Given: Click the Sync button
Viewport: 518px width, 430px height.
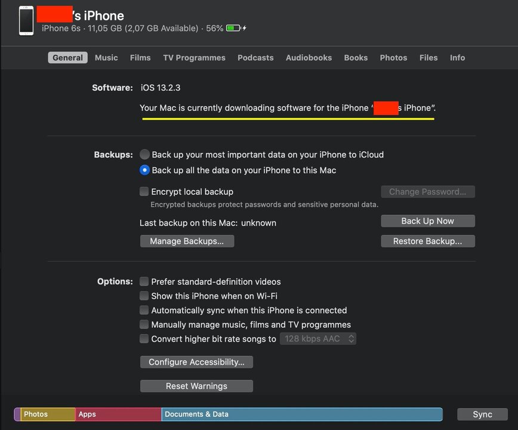Looking at the screenshot, I should coord(482,414).
